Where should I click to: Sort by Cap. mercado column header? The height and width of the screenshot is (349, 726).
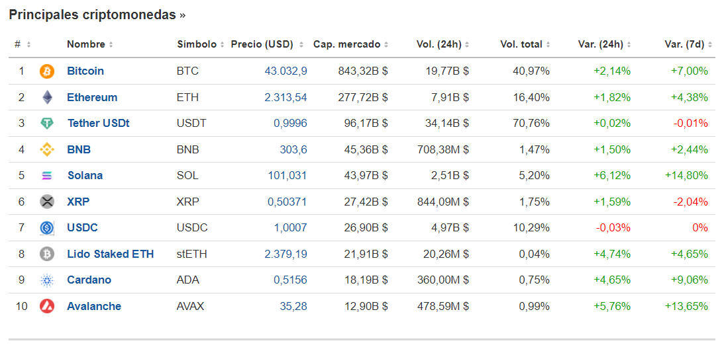(350, 45)
